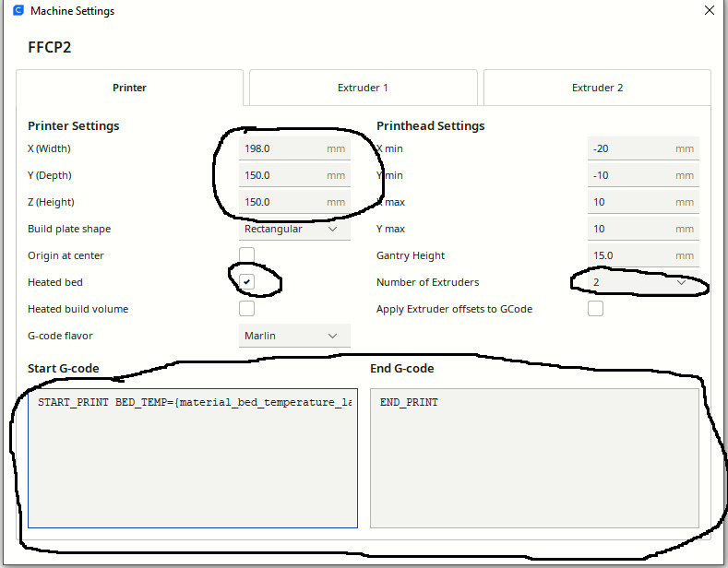Open the Number of Extruders dropdown
The image size is (728, 568).
click(x=643, y=282)
